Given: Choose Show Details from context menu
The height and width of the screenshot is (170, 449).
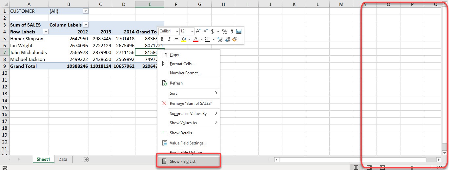Looking at the screenshot, I should [x=189, y=133].
